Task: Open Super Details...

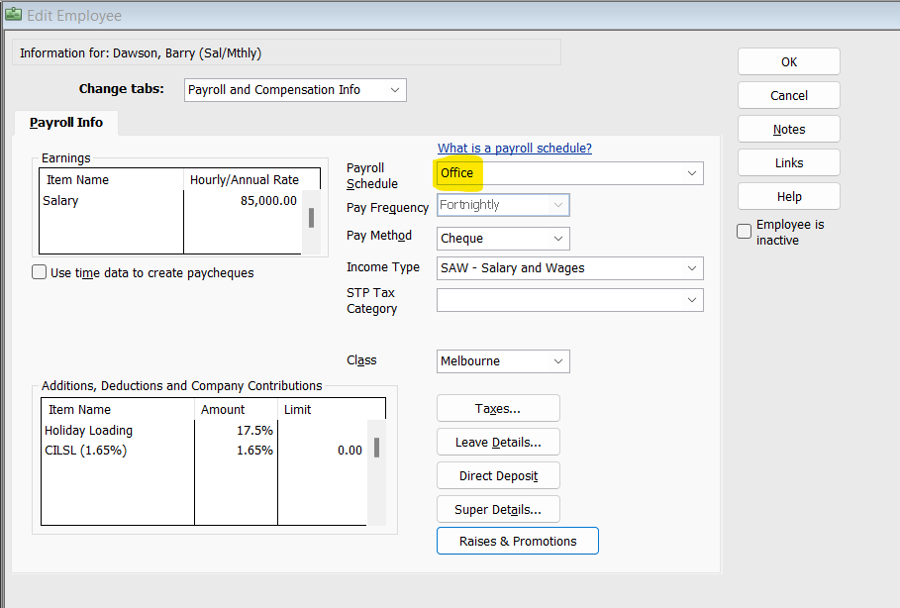Action: tap(498, 509)
